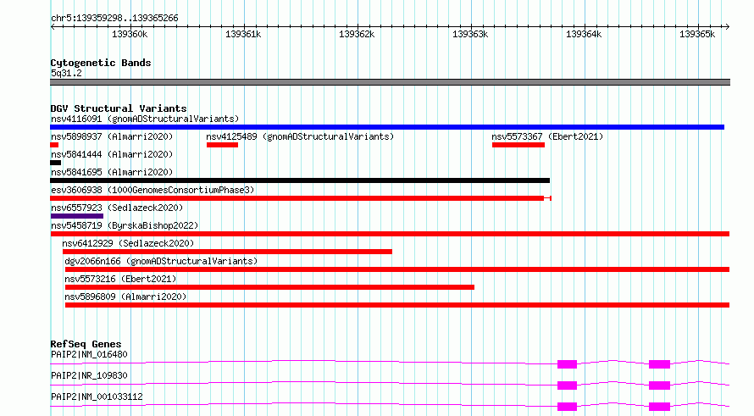Open dgv2066n166 (gnomADStructuralVariants) label
Screen dimensions: 754x416
pyautogui.click(x=161, y=261)
